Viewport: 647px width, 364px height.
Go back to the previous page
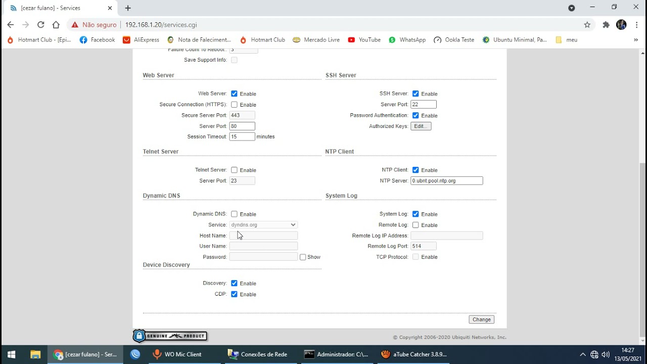[x=11, y=25]
